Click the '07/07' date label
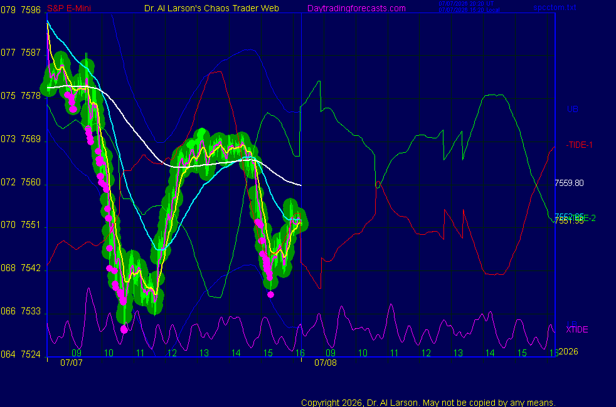The image size is (616, 407). (x=71, y=363)
